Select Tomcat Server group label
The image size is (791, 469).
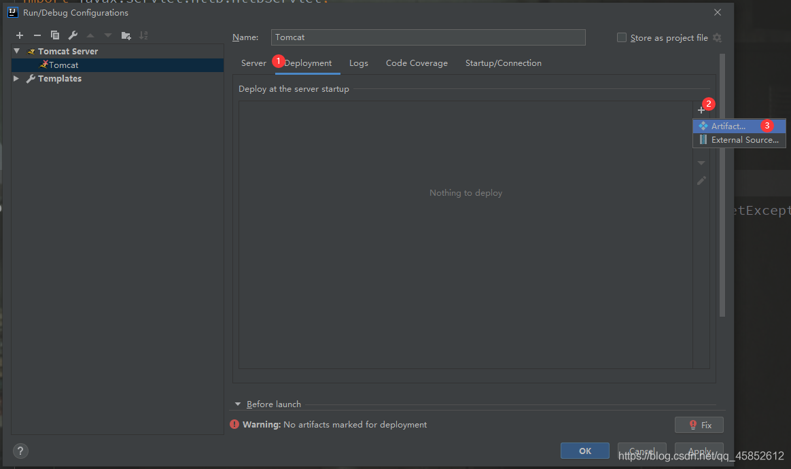point(68,51)
